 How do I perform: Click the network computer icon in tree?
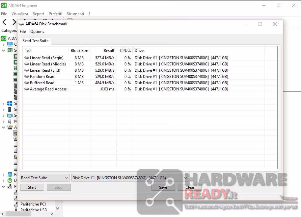10,175
